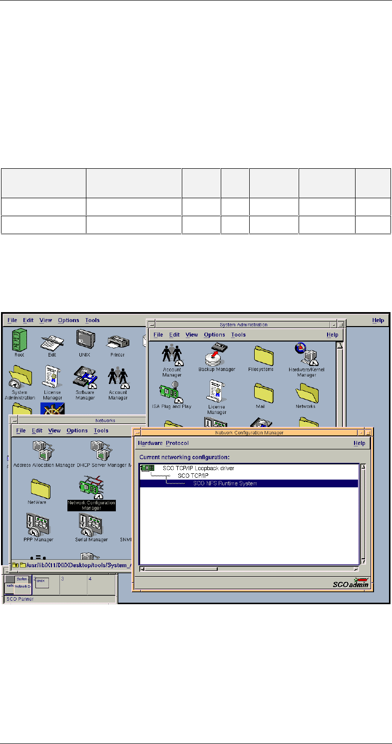Click the System thumbnail in SCO Panner
The width and height of the screenshot is (392, 744).
21,579
